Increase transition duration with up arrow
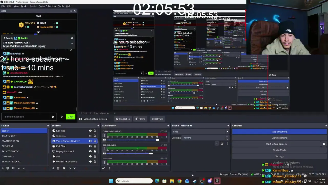 point(227,136)
